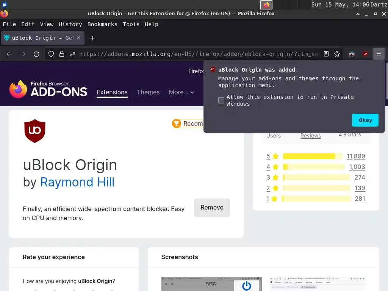
Task: Open a new tab with the plus button
Action: click(x=92, y=38)
